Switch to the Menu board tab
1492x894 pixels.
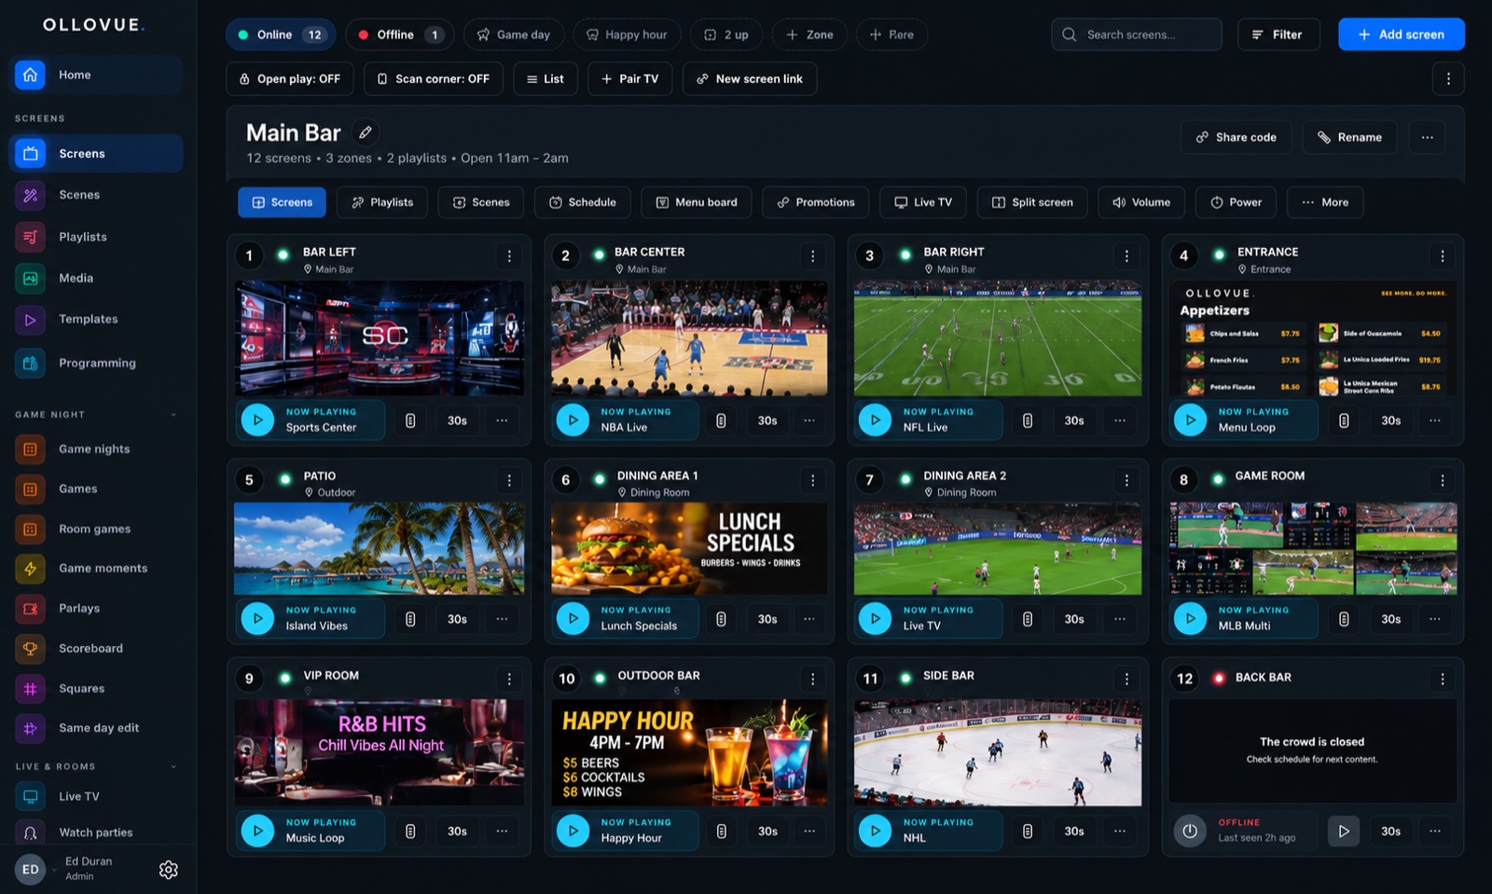coord(697,202)
